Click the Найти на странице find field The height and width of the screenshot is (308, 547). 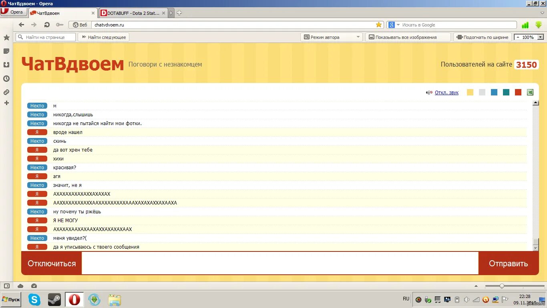coord(46,37)
